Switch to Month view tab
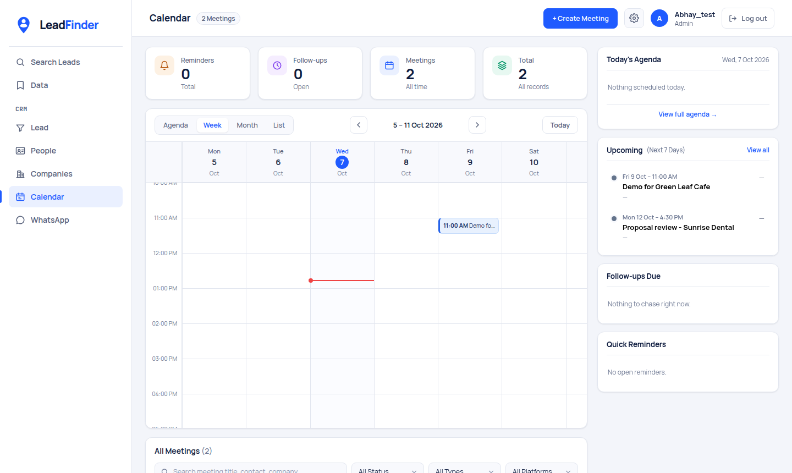792x473 pixels. [247, 125]
